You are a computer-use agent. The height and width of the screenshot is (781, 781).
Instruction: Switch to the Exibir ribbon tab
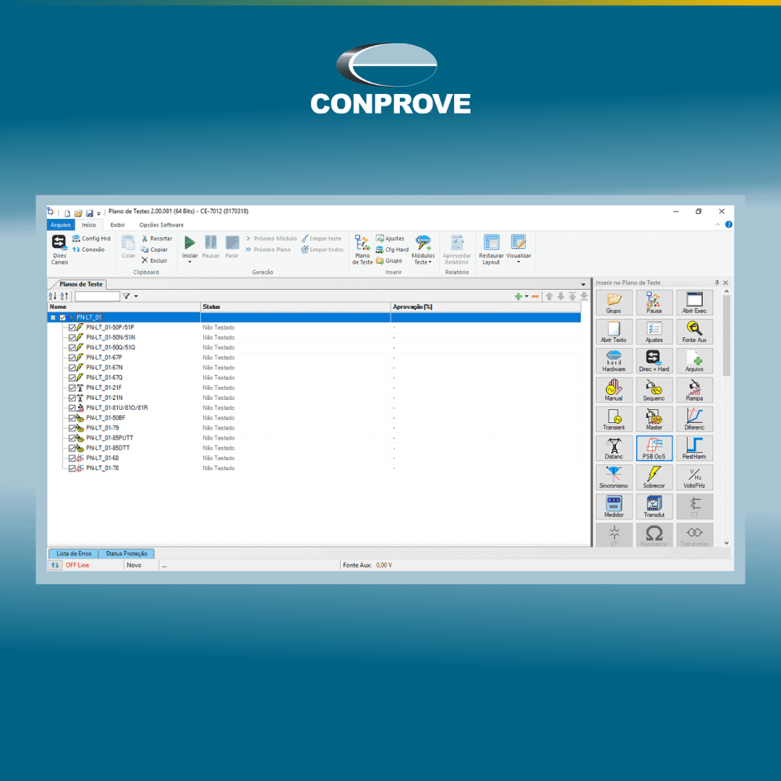(117, 225)
